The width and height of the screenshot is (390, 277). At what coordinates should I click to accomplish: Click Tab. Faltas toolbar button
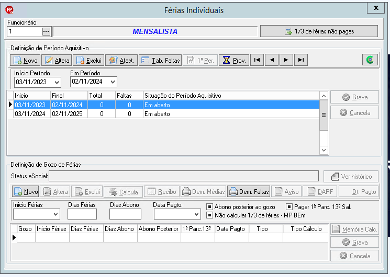click(x=160, y=60)
